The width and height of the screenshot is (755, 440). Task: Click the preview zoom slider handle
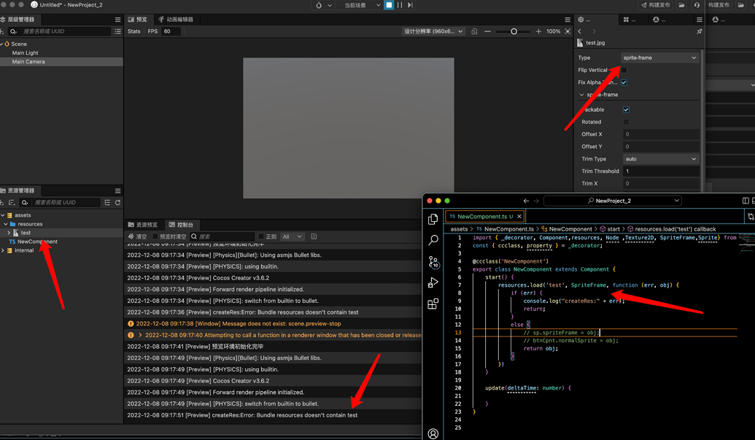tap(514, 31)
